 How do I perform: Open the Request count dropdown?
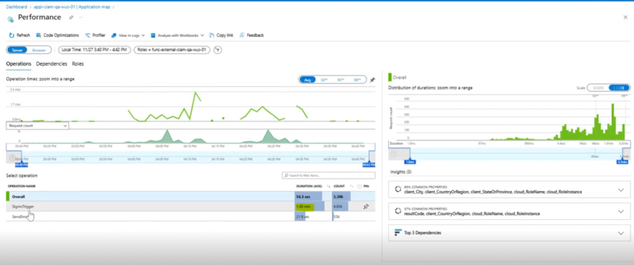pos(38,126)
